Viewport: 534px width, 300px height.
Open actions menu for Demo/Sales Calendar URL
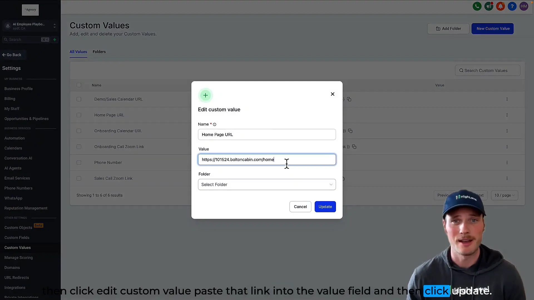click(507, 99)
